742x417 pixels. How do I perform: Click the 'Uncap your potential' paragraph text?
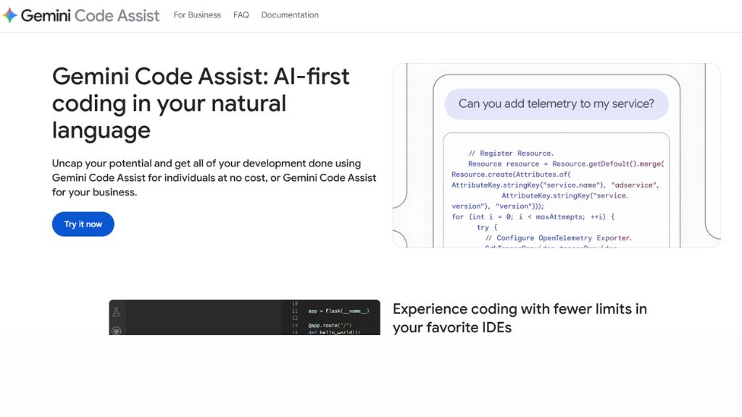pos(214,178)
